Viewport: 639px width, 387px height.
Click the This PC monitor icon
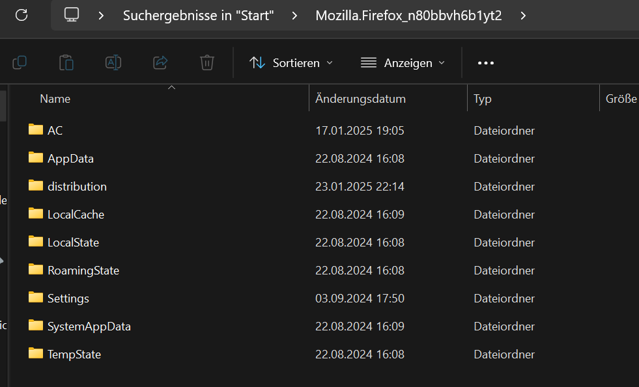pyautogui.click(x=72, y=15)
